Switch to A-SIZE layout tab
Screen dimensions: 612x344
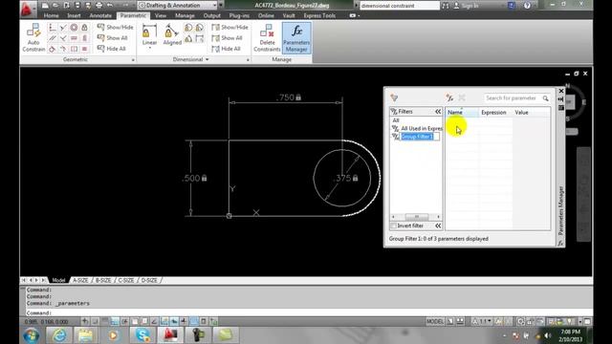point(80,280)
